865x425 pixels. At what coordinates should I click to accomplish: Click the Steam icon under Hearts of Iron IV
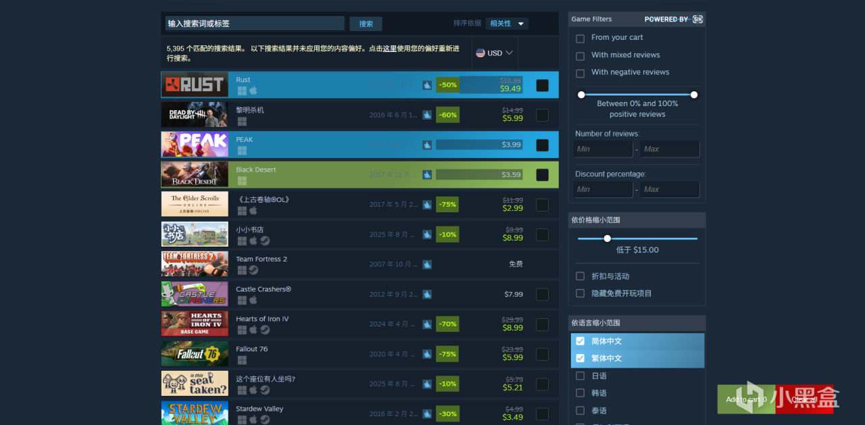pyautogui.click(x=265, y=330)
